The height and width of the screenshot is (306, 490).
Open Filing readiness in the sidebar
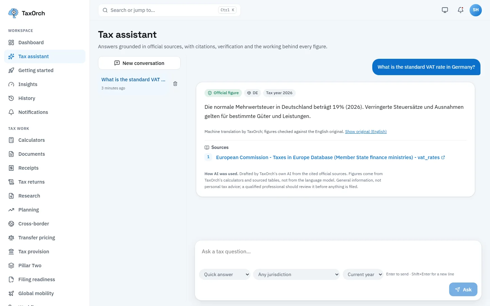tap(45, 279)
